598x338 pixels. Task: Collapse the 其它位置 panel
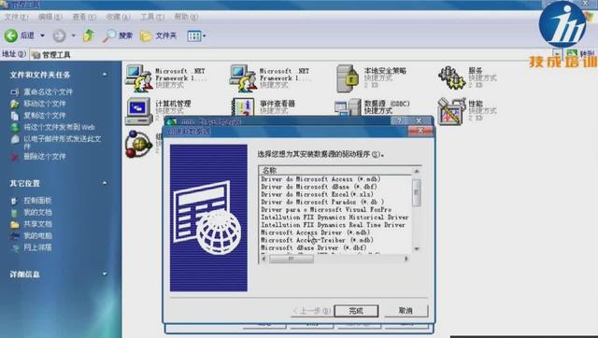105,183
